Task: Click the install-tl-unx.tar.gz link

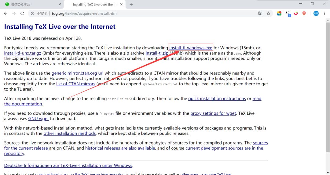Action: point(23,53)
